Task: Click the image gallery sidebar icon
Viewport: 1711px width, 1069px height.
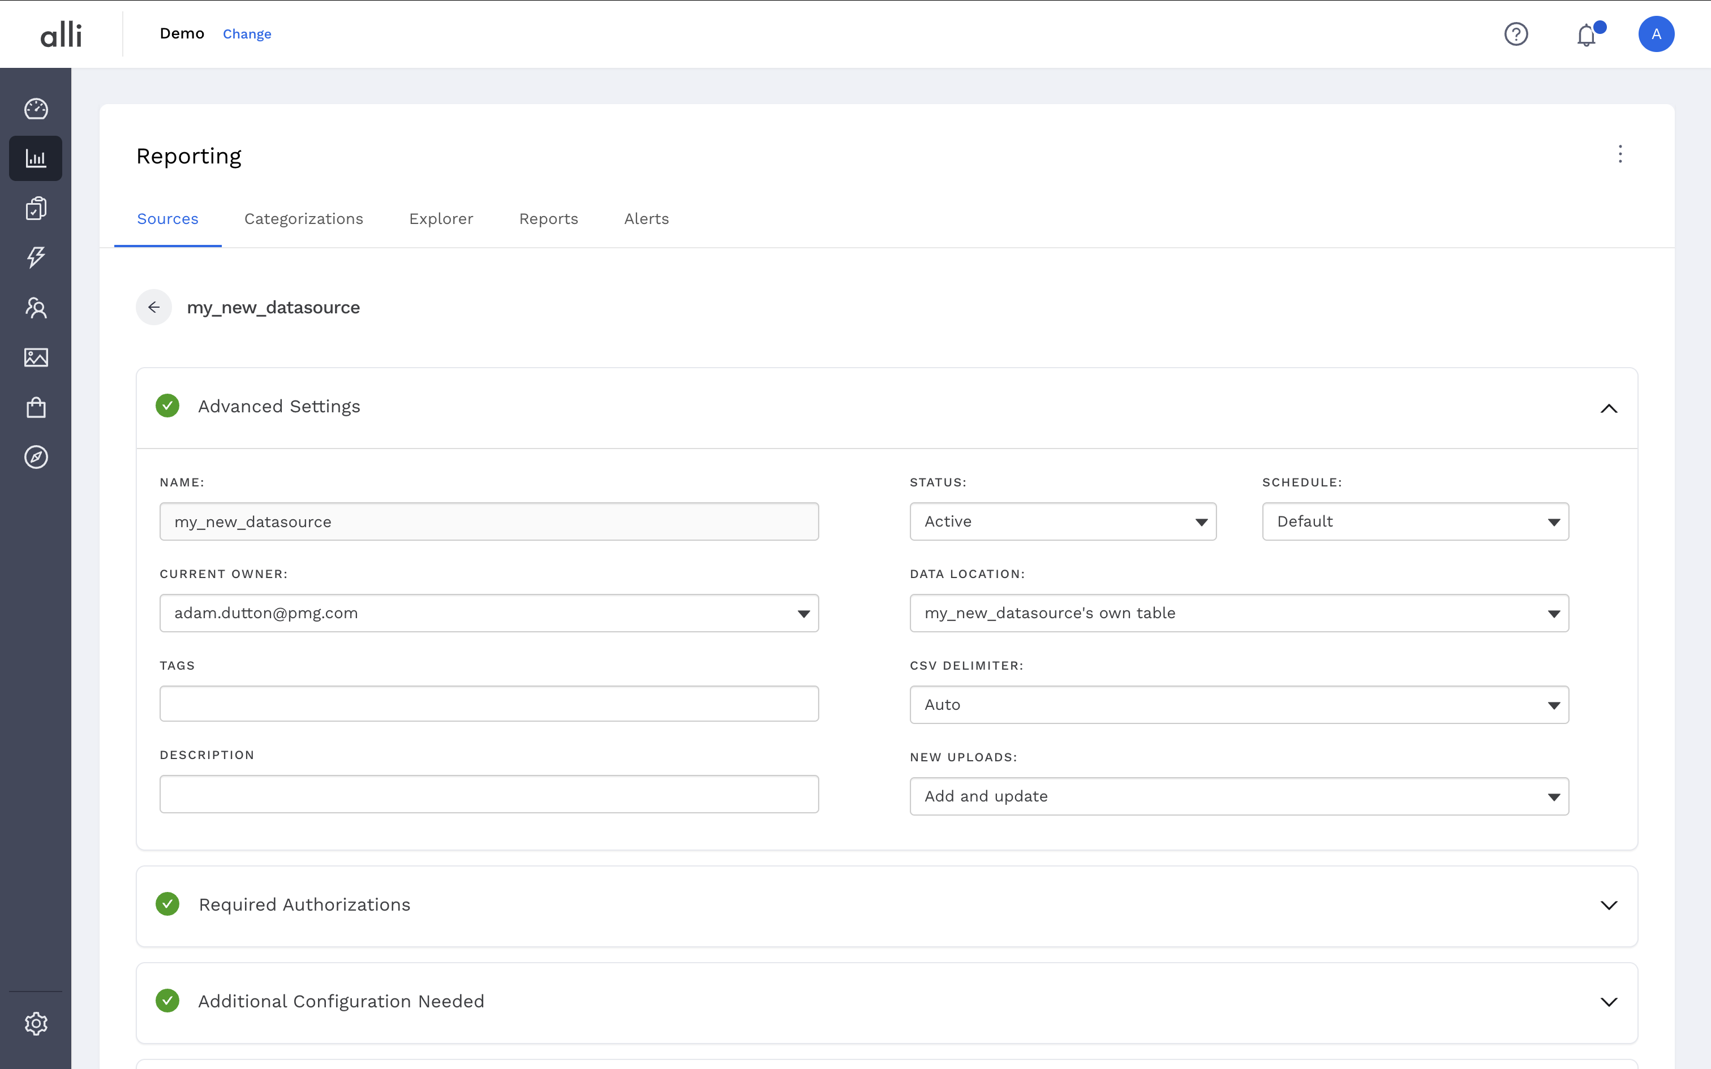Action: 36,357
